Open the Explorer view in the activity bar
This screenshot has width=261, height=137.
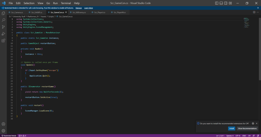coord(3,13)
